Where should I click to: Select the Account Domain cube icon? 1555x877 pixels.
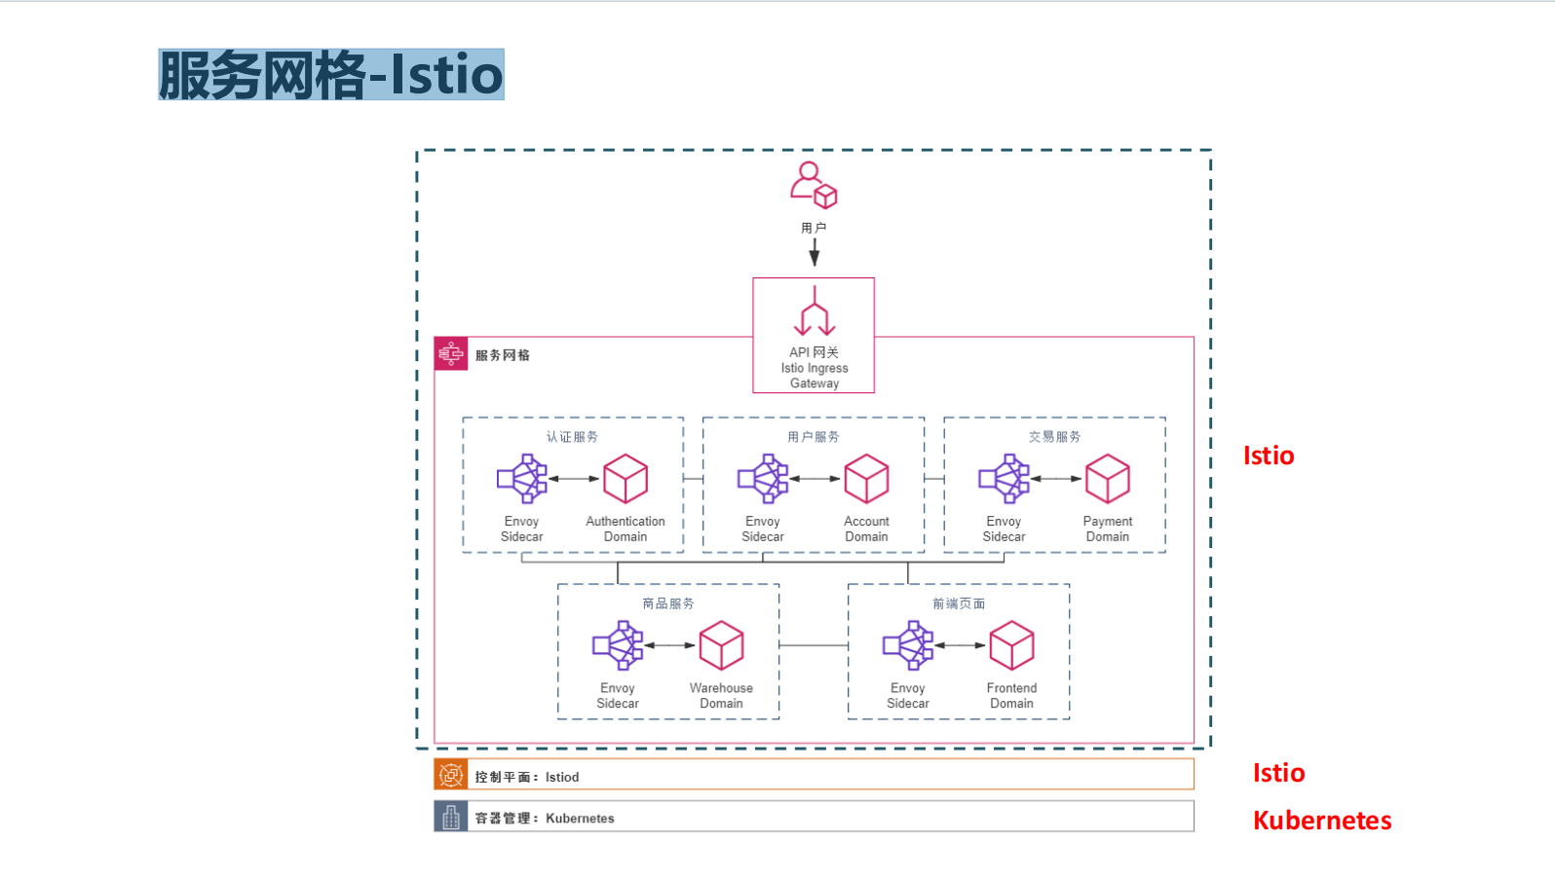(x=866, y=479)
